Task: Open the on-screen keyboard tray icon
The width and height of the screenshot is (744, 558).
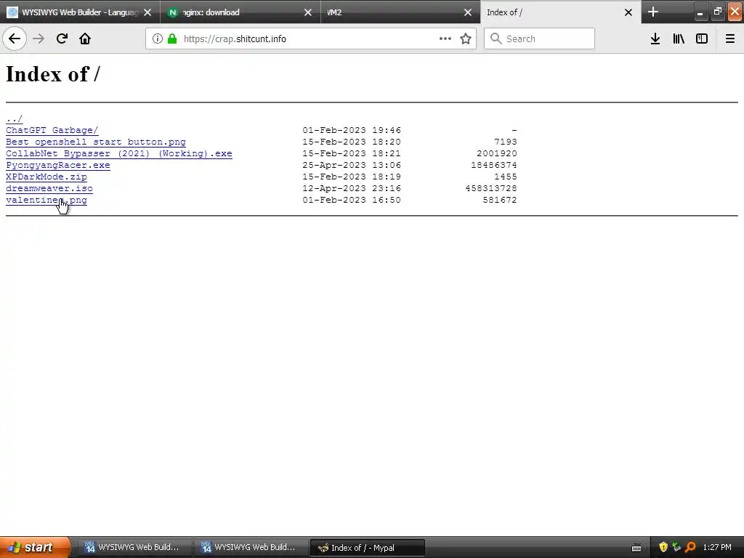Action: coord(636,548)
